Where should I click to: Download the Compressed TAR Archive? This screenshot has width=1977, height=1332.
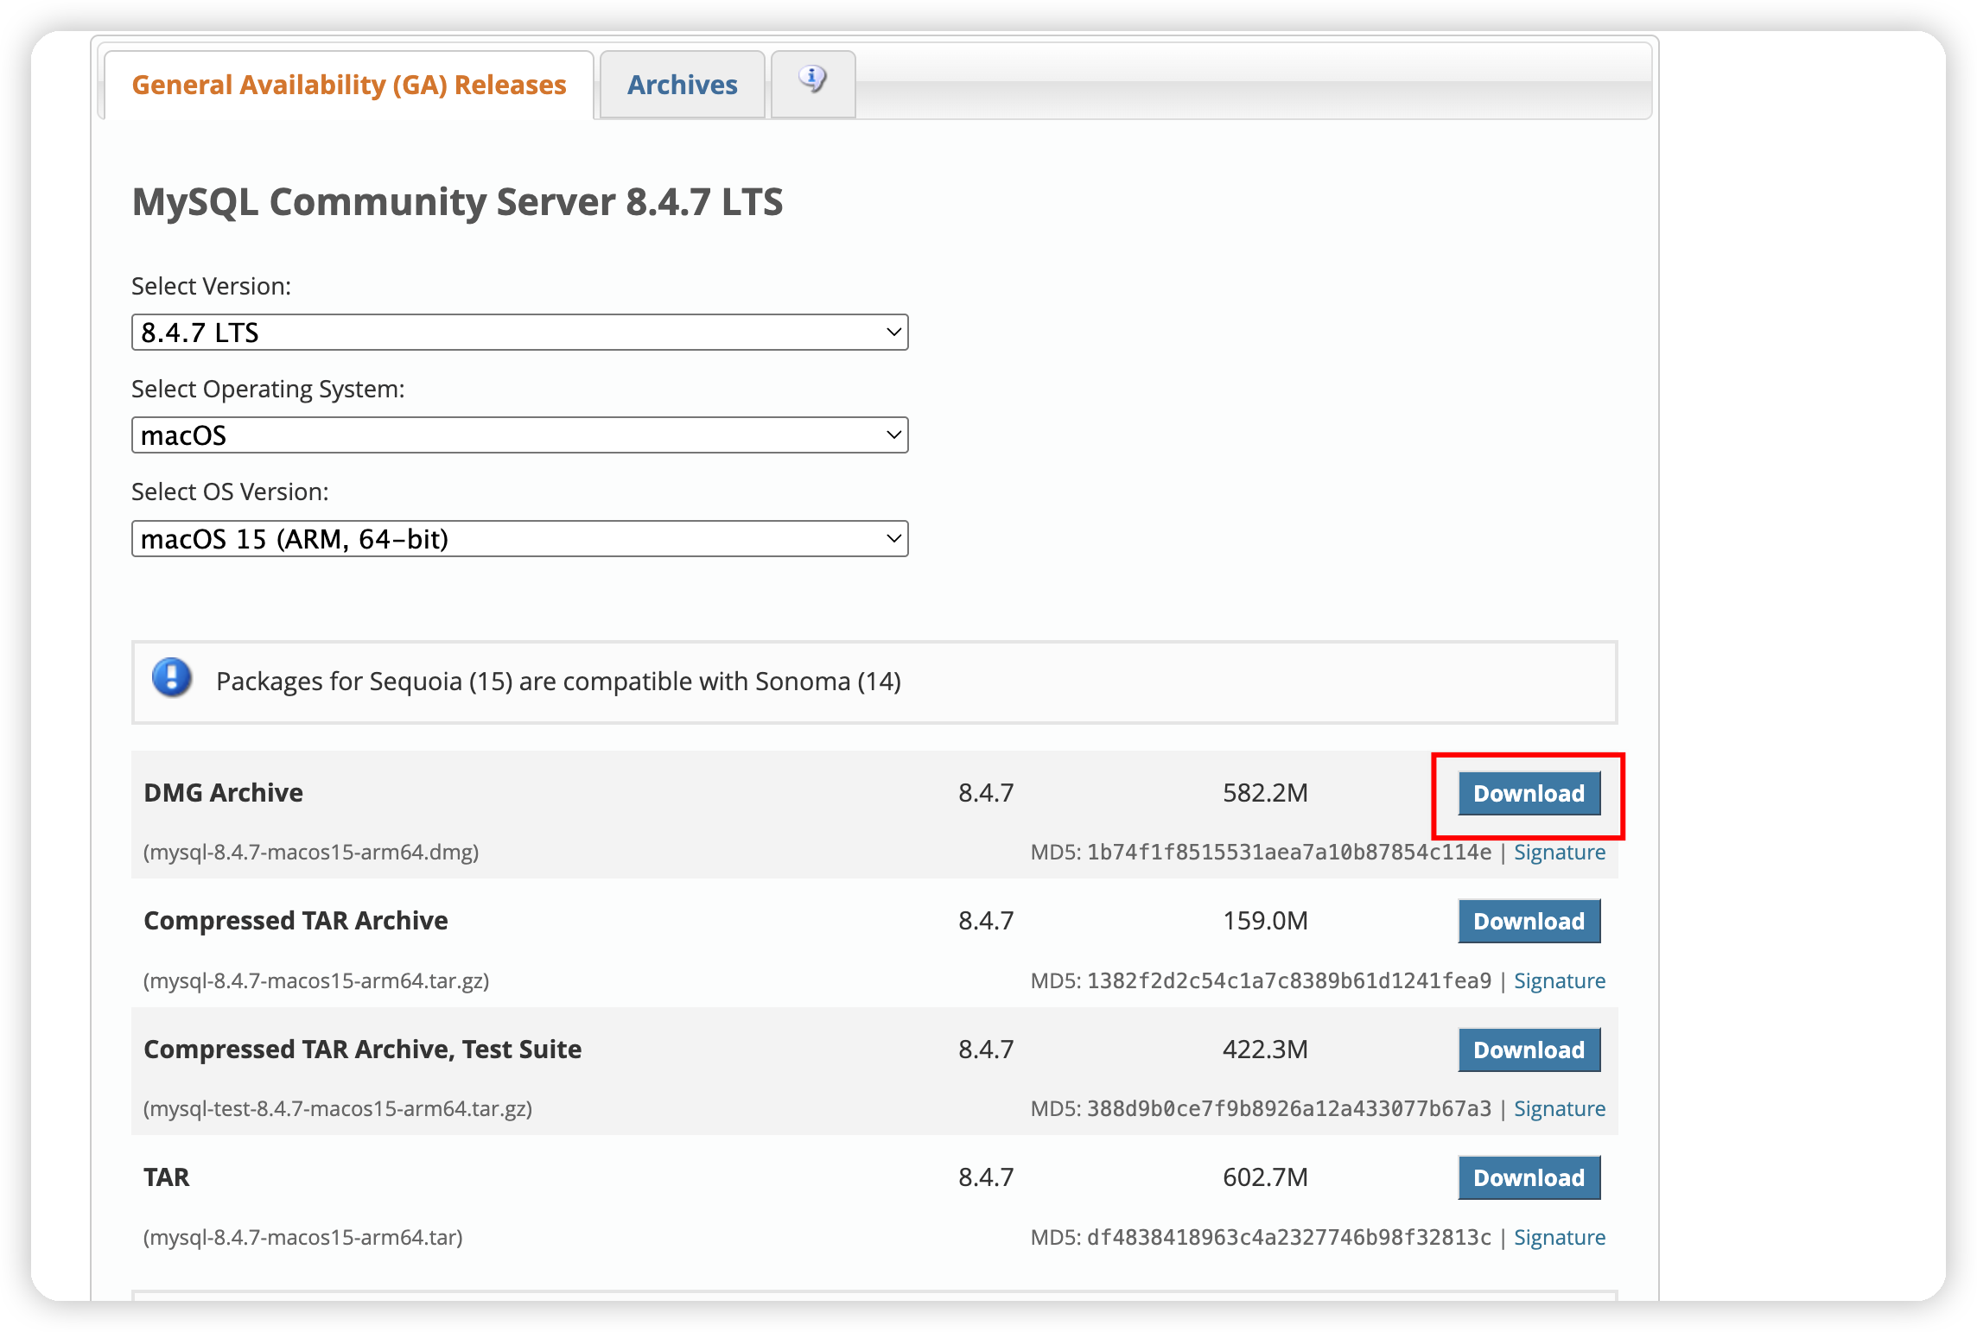pos(1528,921)
